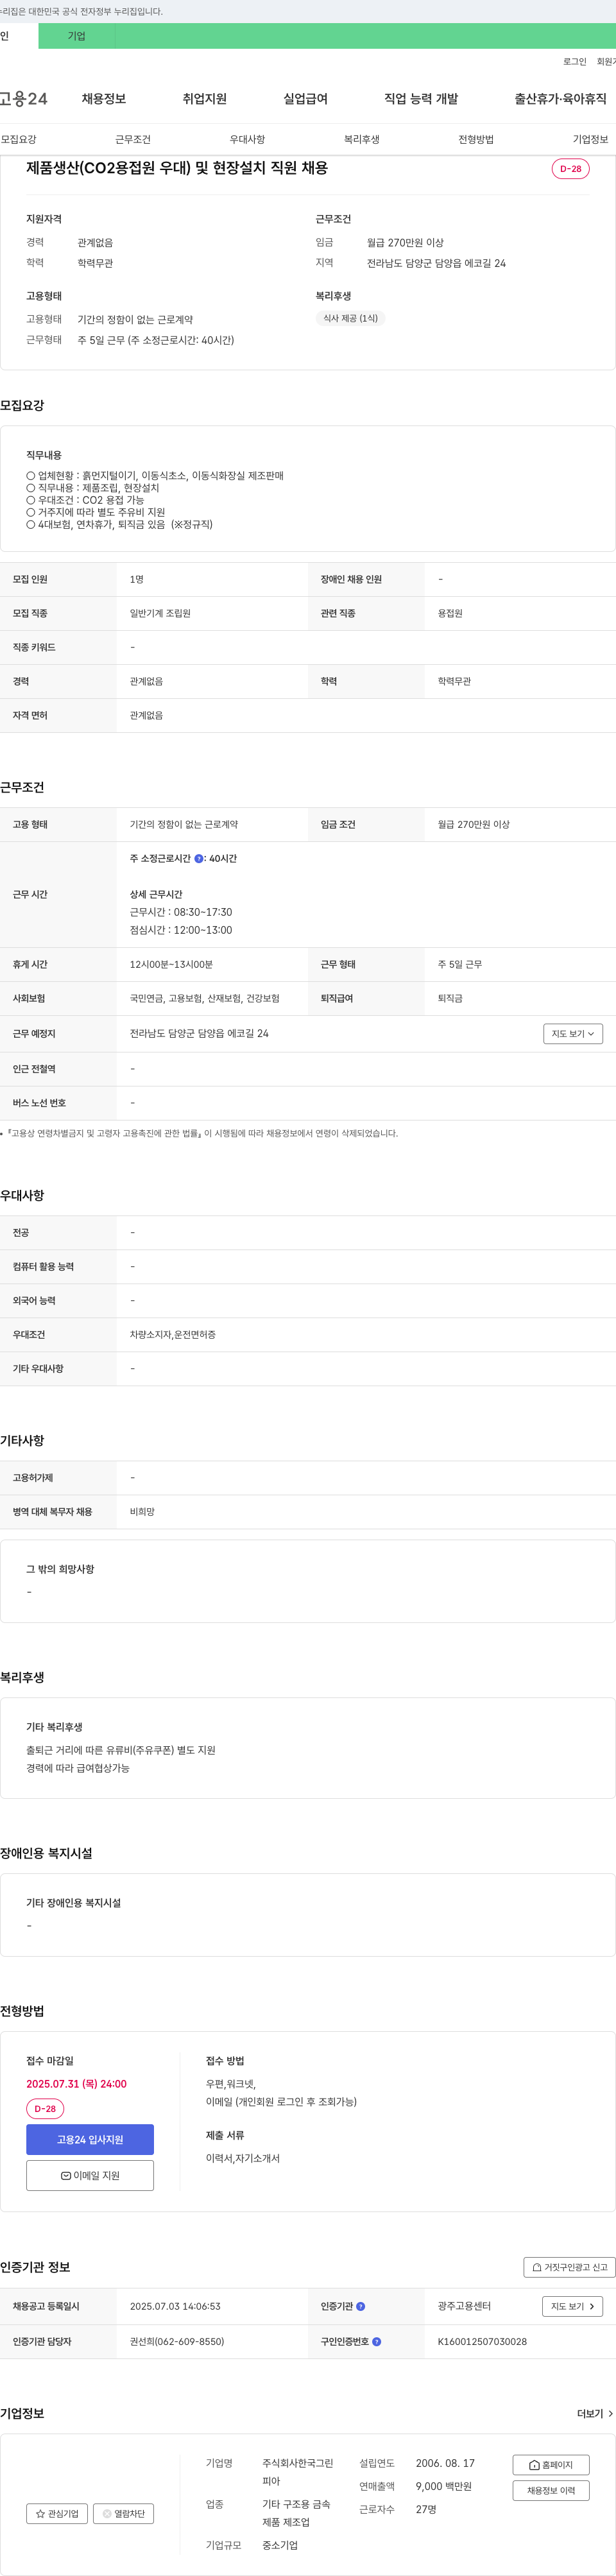This screenshot has width=616, height=2576.
Task: Click the job title 제품생산(CO2용접원 우대) heading
Action: 177,168
